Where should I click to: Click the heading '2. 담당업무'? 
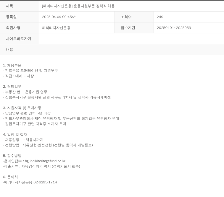tap(12, 87)
